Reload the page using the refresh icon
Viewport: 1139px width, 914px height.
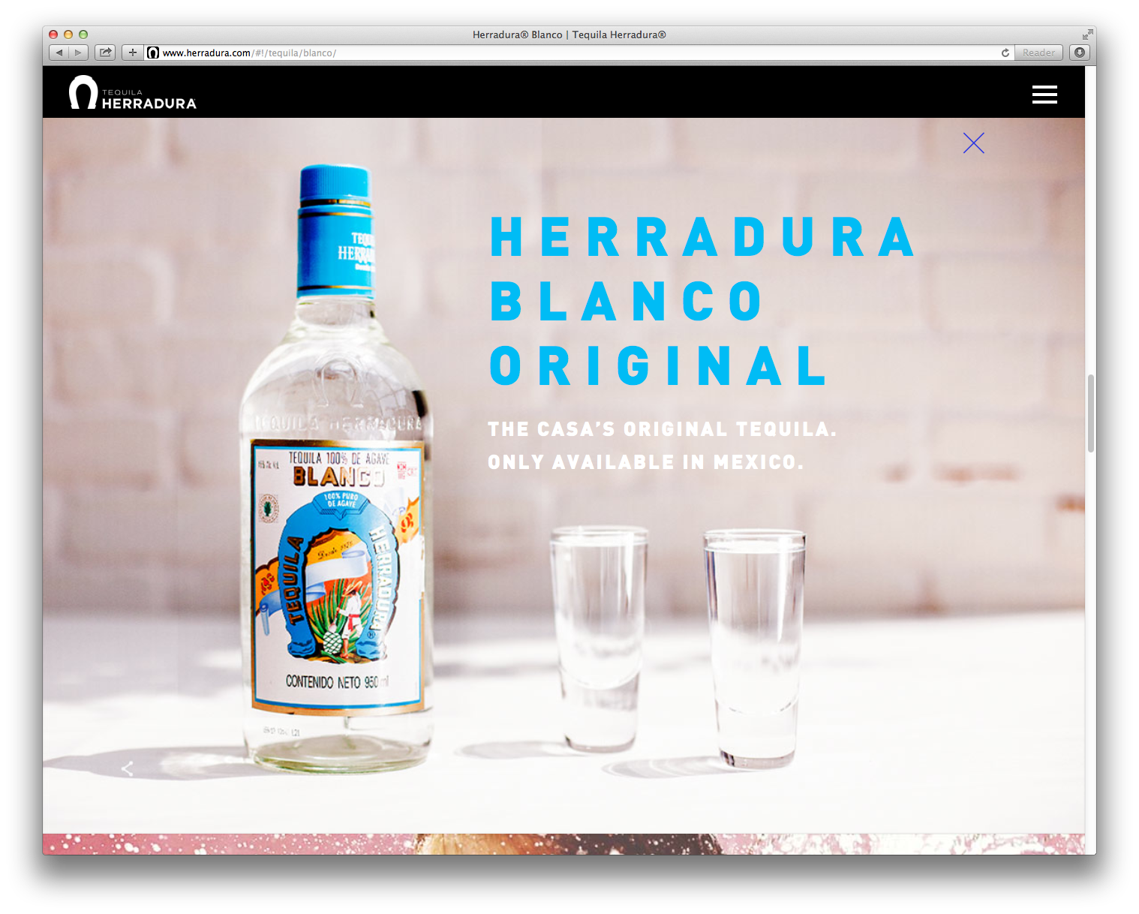1005,53
